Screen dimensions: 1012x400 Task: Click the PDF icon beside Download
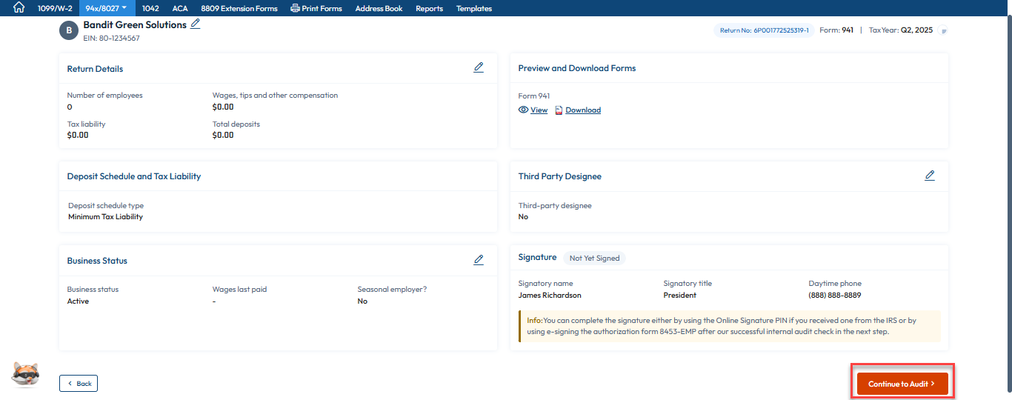click(559, 110)
